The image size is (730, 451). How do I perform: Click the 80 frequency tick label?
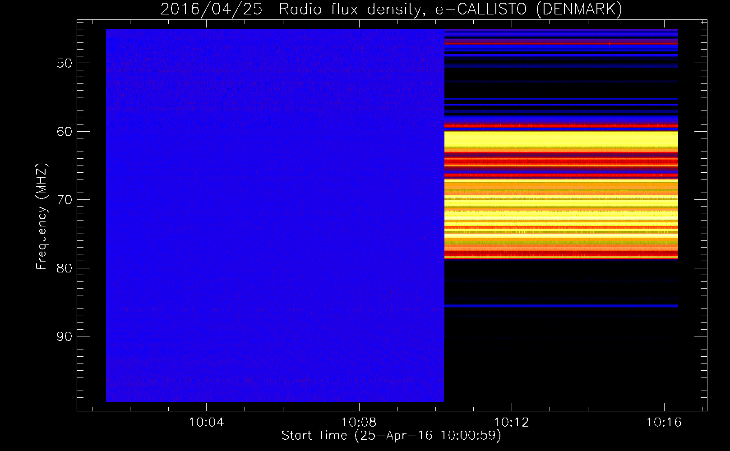coord(65,268)
